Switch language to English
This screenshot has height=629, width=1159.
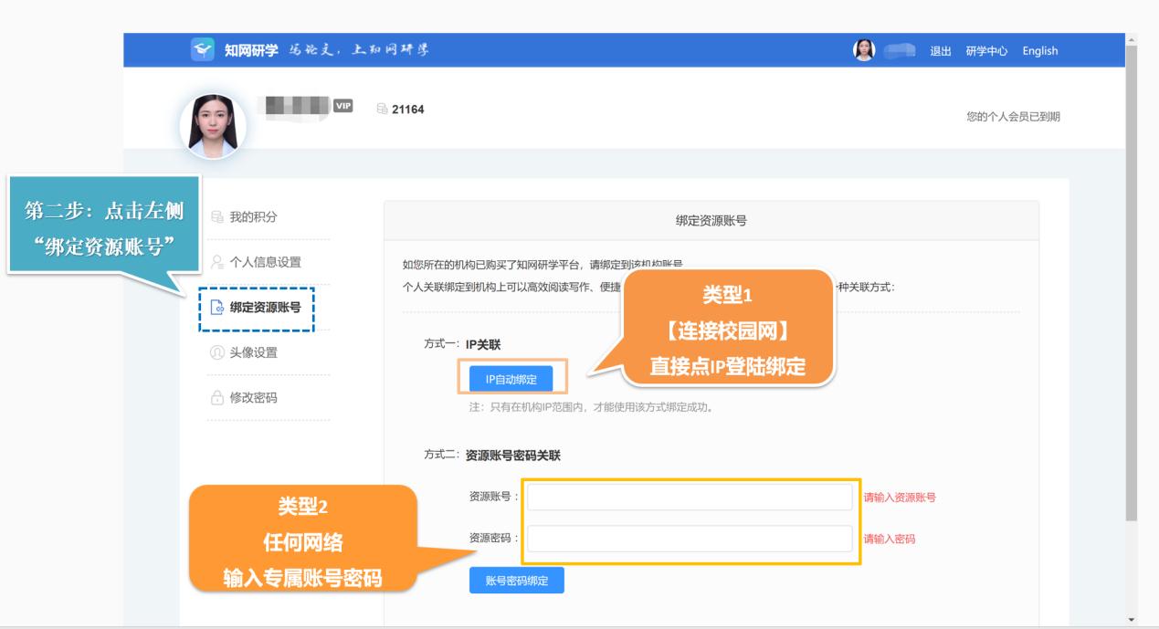pyautogui.click(x=1040, y=51)
